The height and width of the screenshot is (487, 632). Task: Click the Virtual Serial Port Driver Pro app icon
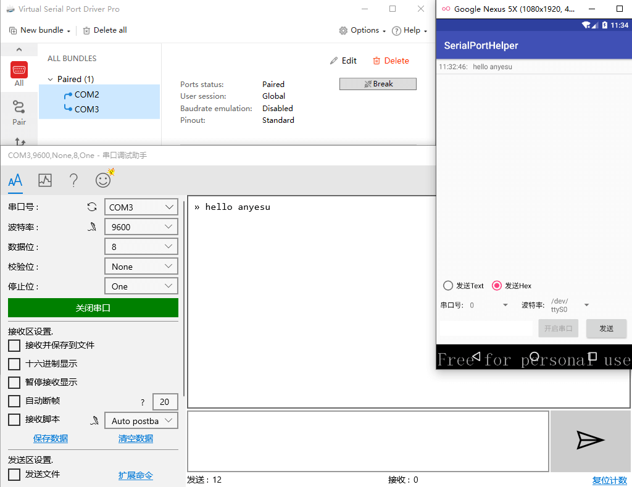point(10,9)
